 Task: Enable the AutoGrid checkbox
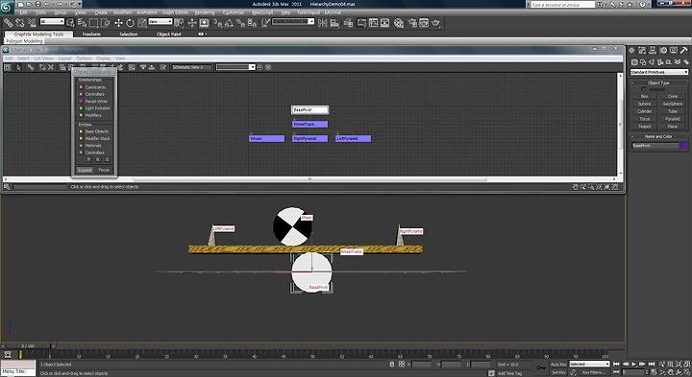[643, 89]
